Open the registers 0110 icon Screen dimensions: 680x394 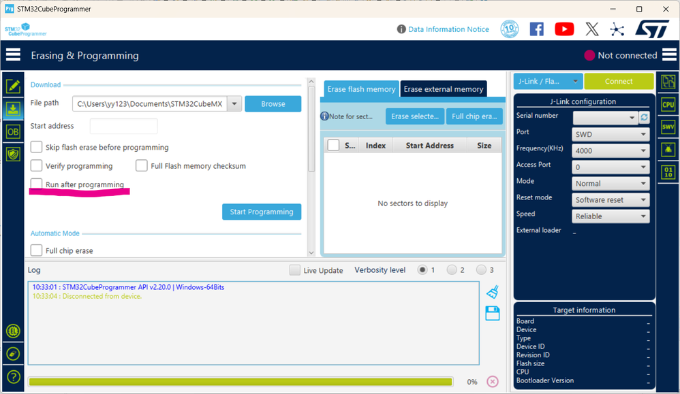point(668,172)
